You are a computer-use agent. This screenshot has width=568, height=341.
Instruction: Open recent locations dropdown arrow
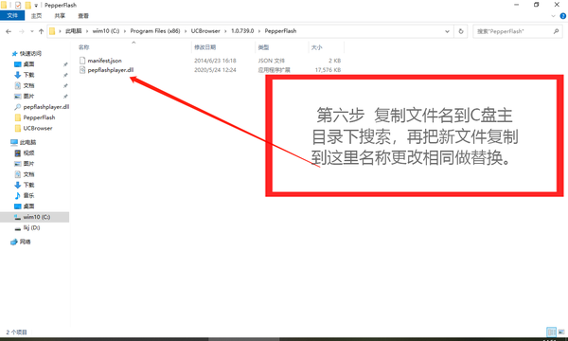(x=32, y=31)
